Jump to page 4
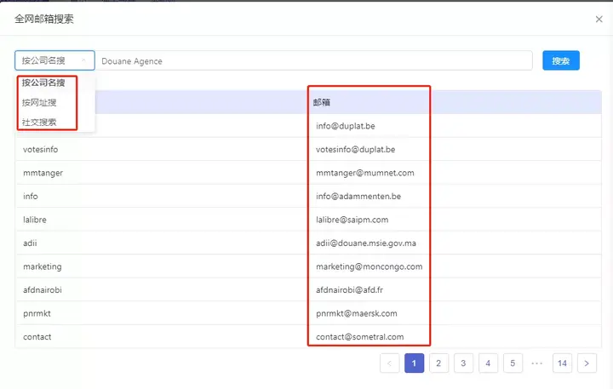 488,363
